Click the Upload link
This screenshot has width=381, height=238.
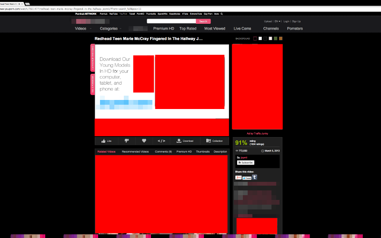(x=268, y=21)
